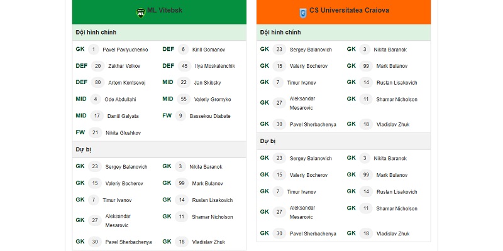
Task: Click number 80 badge for Artem Kontsevoj
Action: [x=98, y=83]
